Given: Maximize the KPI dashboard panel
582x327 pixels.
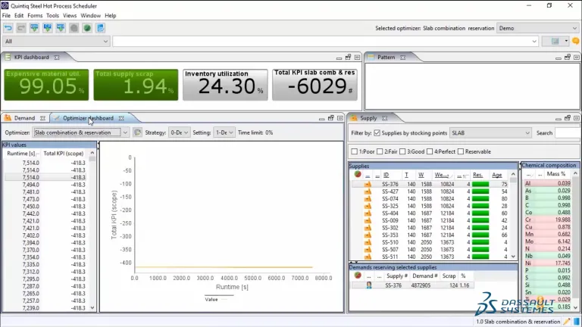Looking at the screenshot, I should tap(357, 57).
